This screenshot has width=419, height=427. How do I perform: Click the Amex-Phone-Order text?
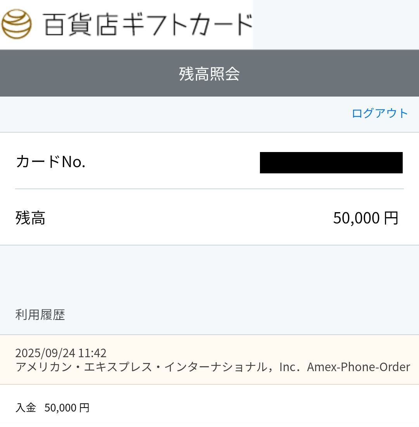point(358,367)
